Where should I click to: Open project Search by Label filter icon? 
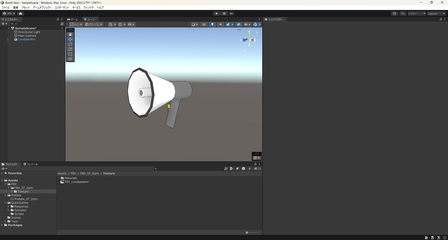pos(238,169)
